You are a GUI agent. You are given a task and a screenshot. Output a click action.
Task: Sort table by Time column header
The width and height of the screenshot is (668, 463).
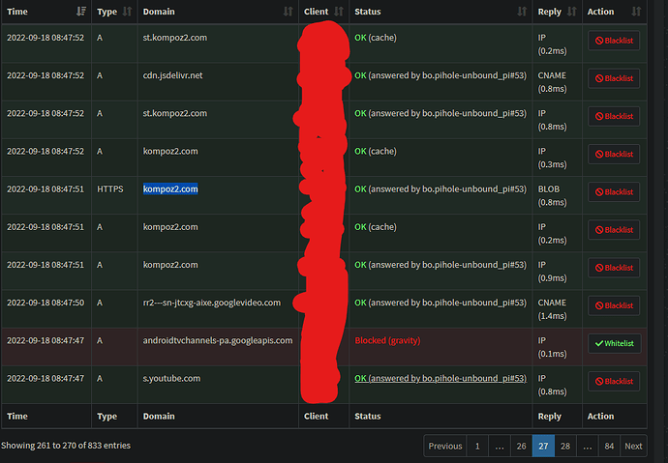(23, 12)
